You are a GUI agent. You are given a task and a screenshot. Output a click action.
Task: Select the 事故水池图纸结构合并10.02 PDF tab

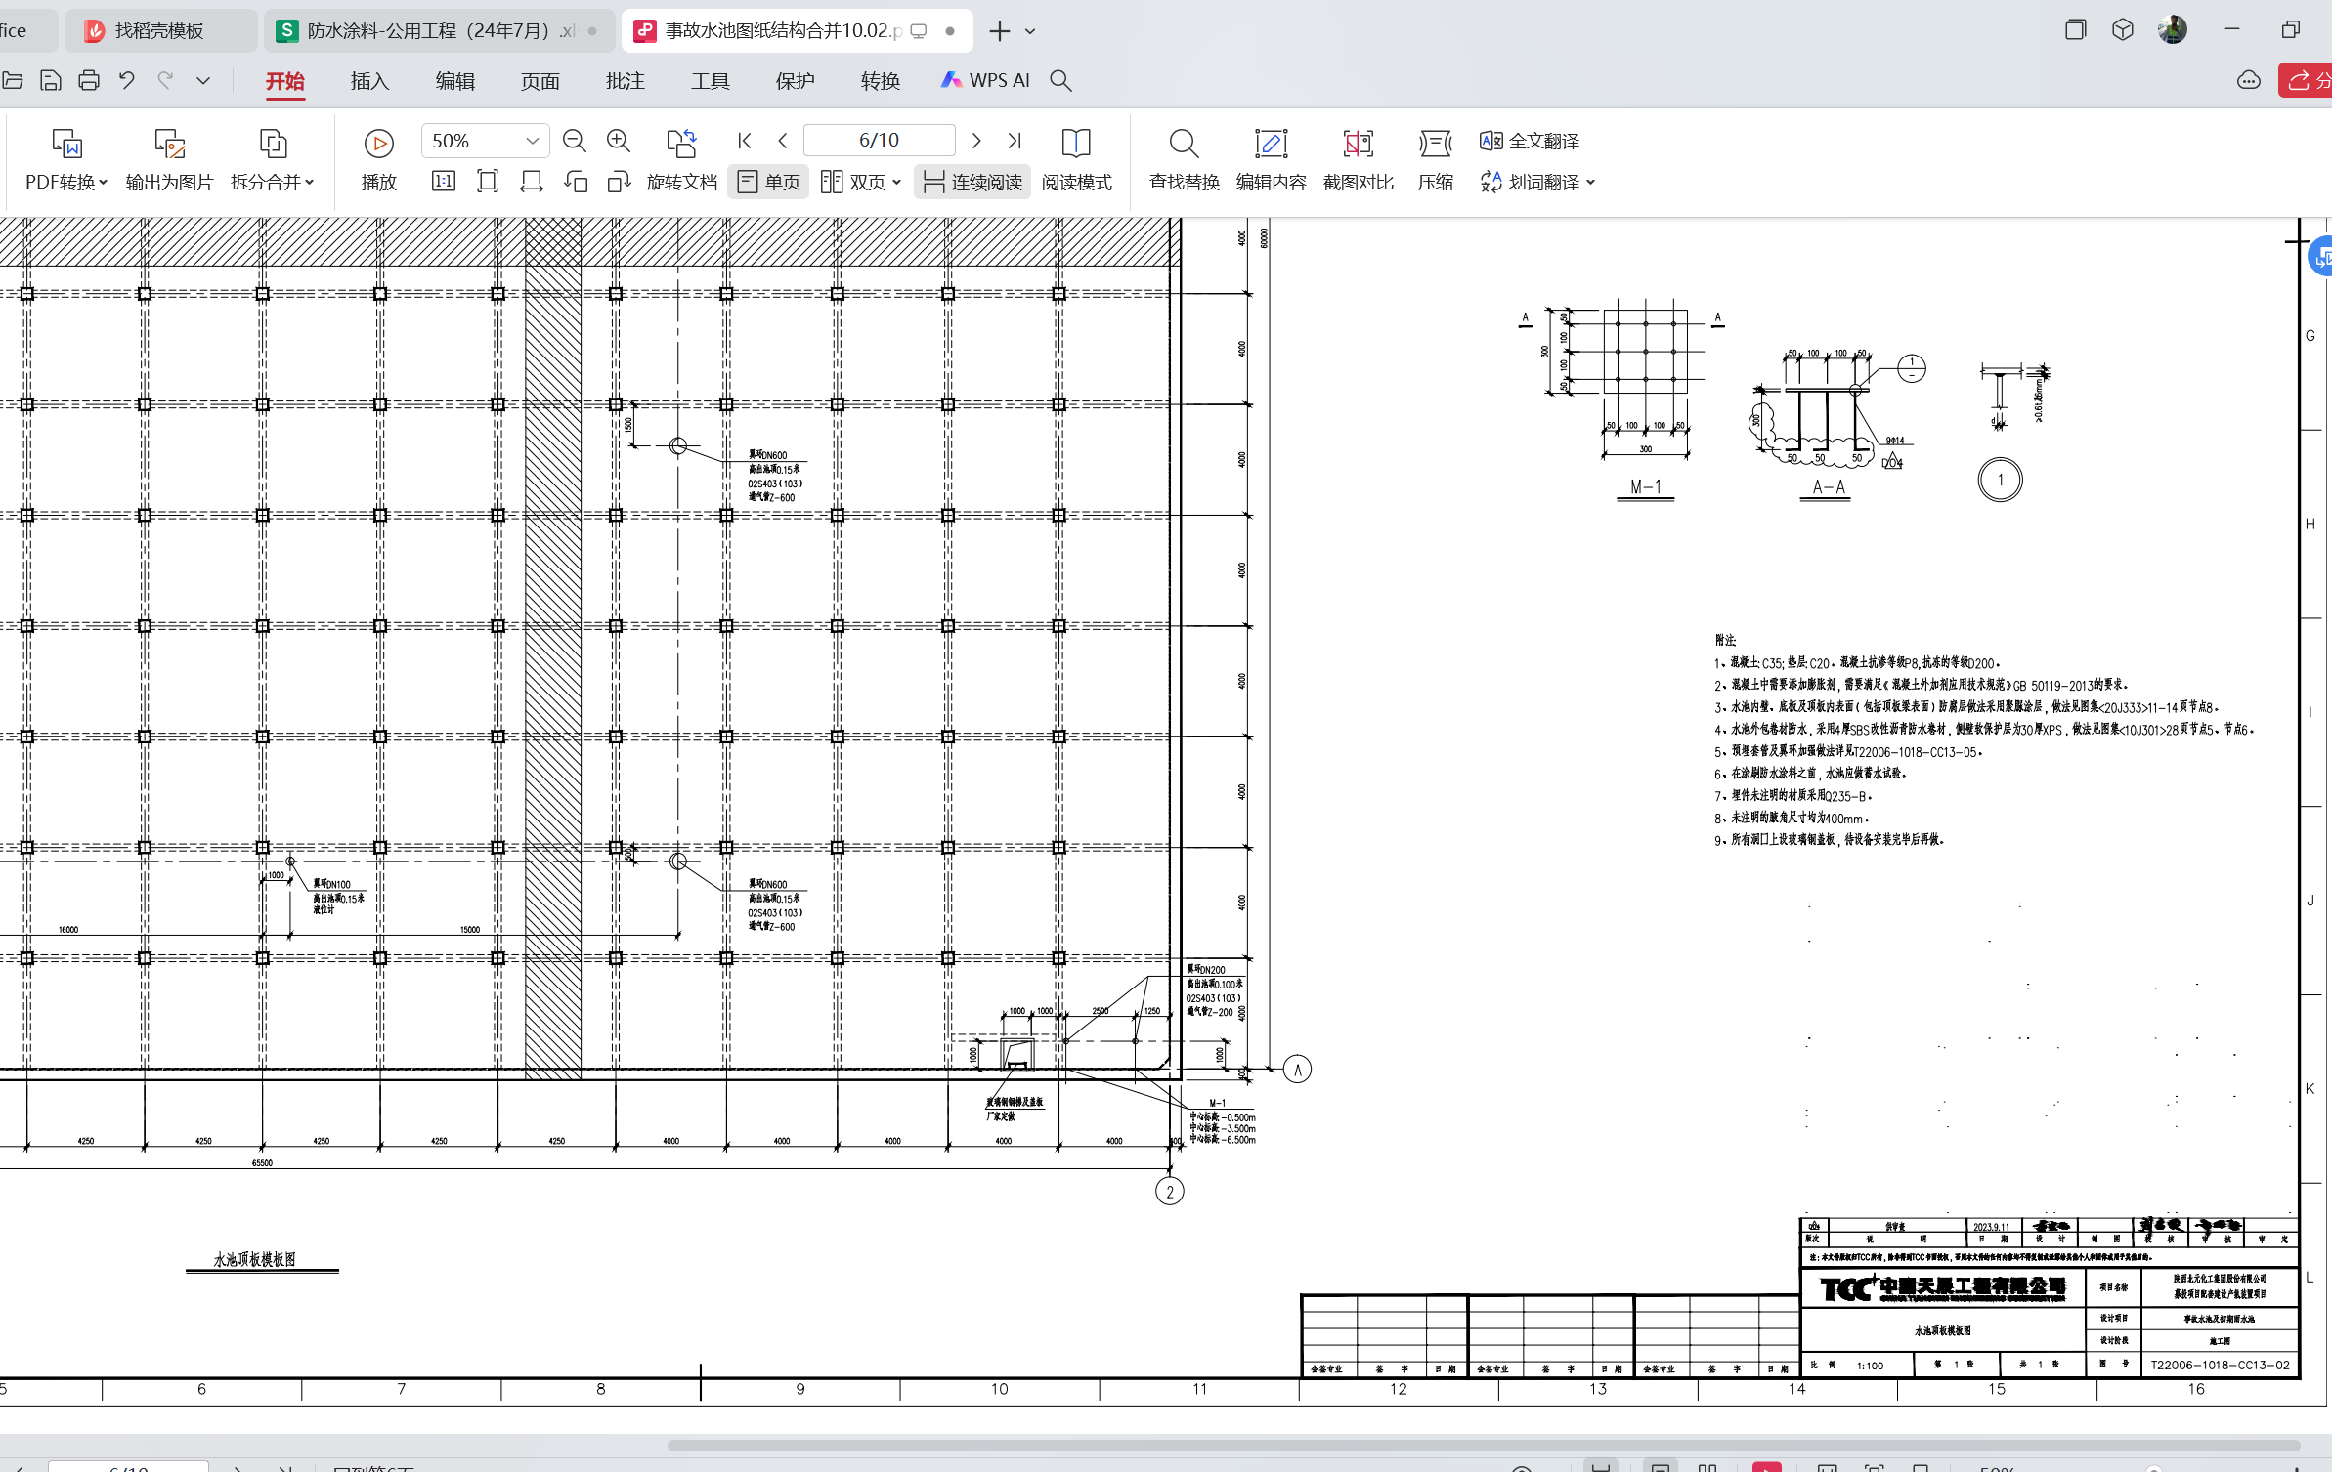(796, 30)
